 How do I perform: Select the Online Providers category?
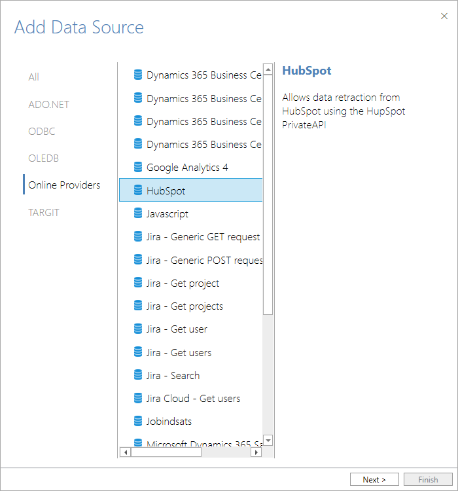click(64, 185)
